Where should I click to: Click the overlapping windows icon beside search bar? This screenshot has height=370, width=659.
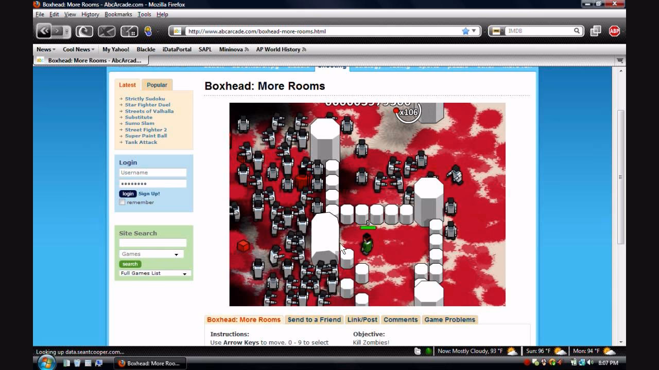(596, 31)
